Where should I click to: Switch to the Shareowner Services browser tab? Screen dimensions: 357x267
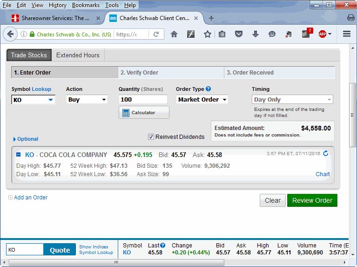55,18
